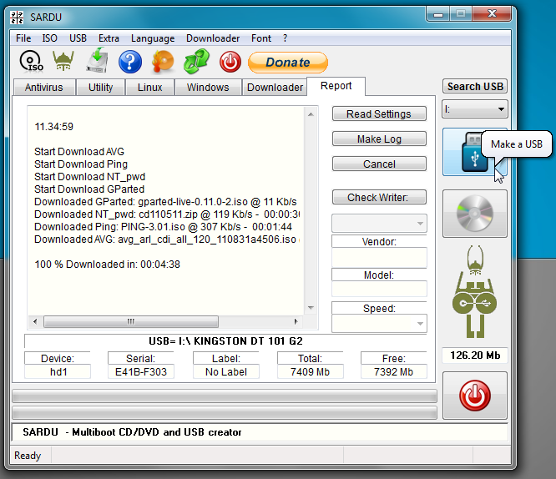The width and height of the screenshot is (556, 479).
Task: Open the Downloader menu
Action: tap(213, 38)
